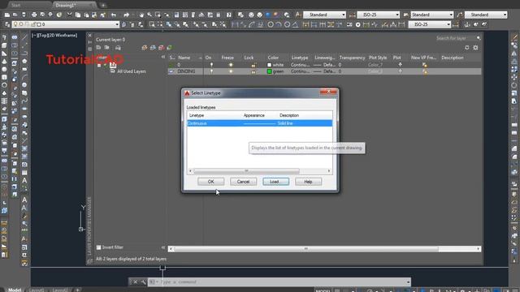The width and height of the screenshot is (520, 292).
Task: Click the Plot printer icon
Action: tap(34, 15)
